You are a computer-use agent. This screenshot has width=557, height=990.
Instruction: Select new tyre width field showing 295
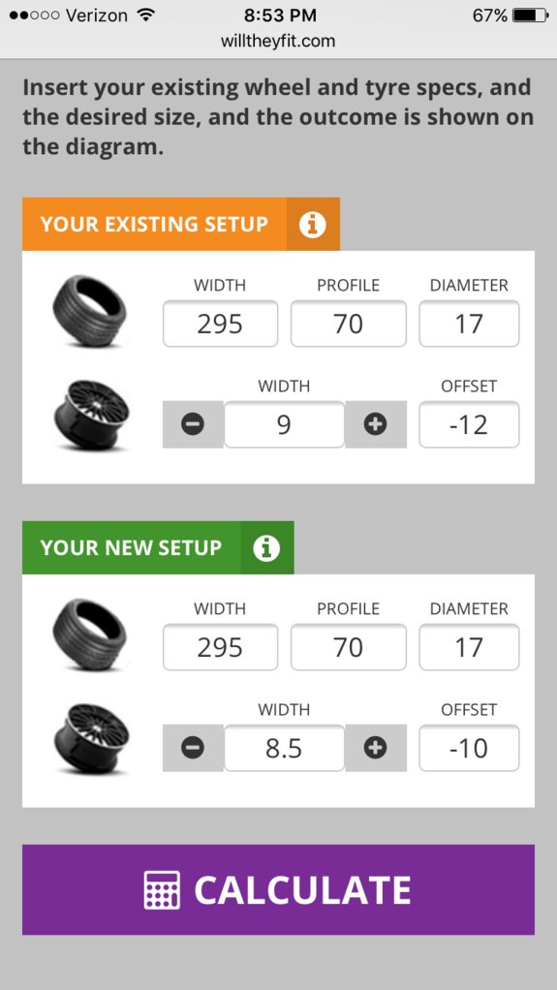pyautogui.click(x=221, y=647)
